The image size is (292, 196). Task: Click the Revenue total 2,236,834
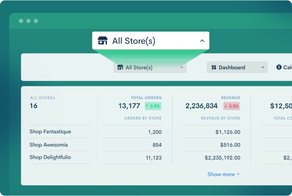[x=202, y=106]
